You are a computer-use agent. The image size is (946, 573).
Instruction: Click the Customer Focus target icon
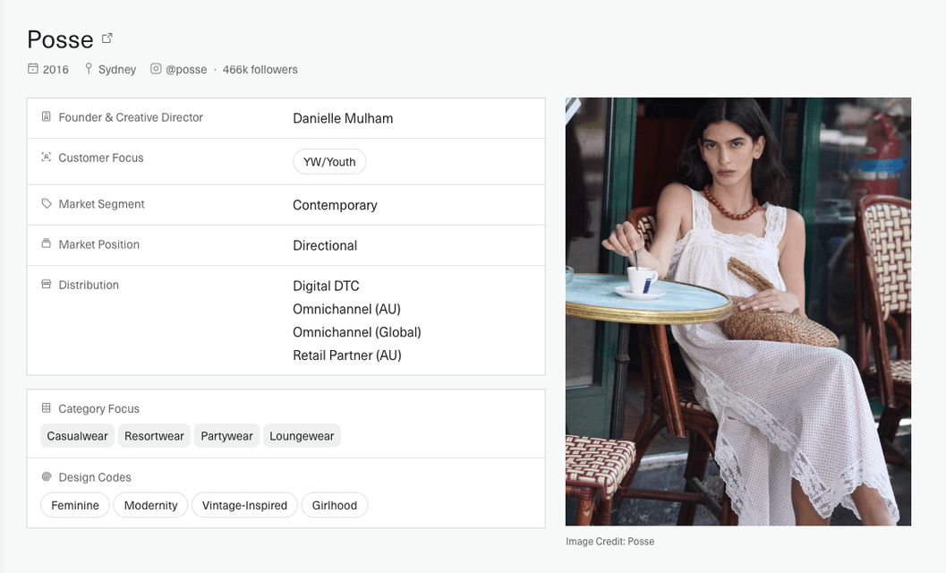[x=47, y=158]
